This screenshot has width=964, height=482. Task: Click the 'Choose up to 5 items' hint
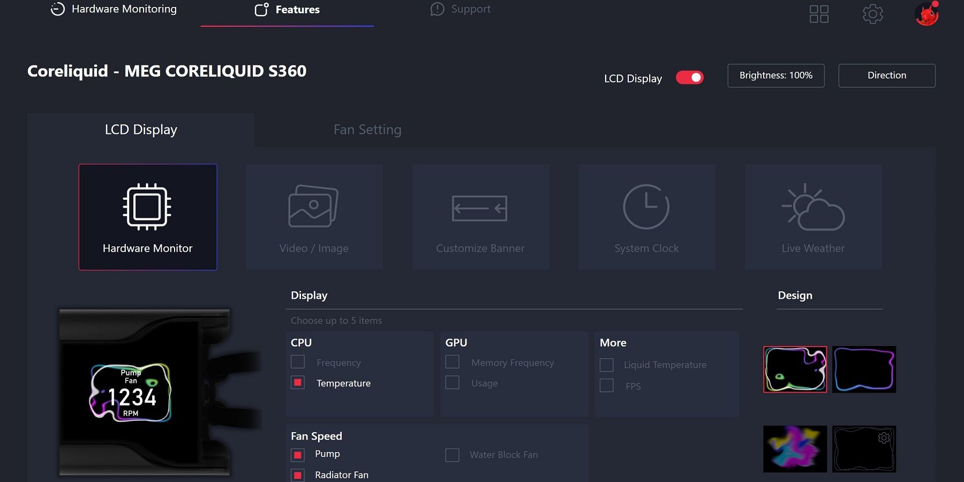[x=336, y=321]
